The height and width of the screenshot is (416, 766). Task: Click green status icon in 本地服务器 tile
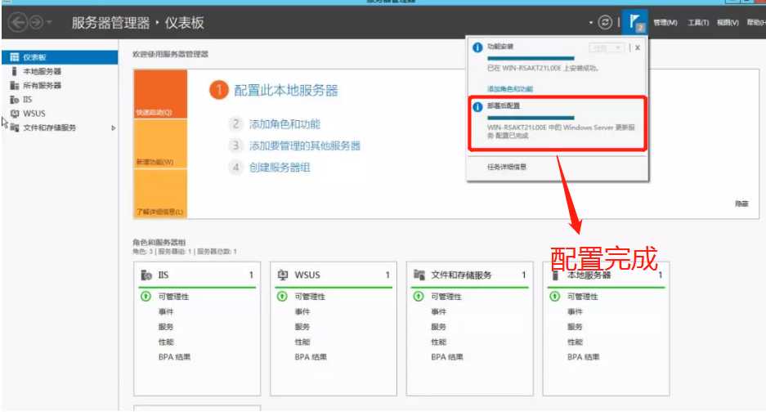(x=554, y=297)
